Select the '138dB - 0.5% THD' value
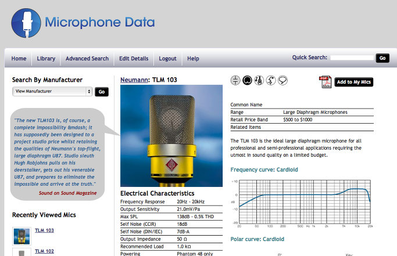The height and width of the screenshot is (256, 397). (195, 217)
